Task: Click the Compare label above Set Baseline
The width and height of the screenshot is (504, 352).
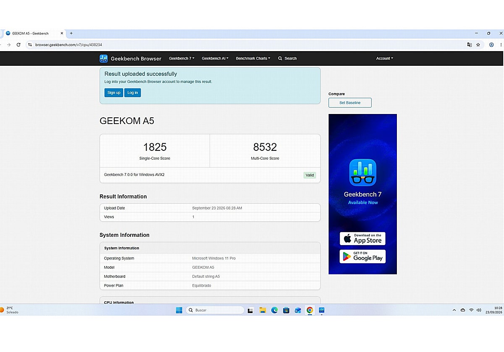Action: 336,94
